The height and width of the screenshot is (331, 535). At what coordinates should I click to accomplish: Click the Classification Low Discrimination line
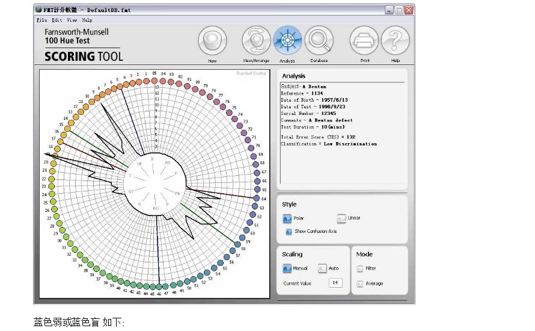point(329,144)
